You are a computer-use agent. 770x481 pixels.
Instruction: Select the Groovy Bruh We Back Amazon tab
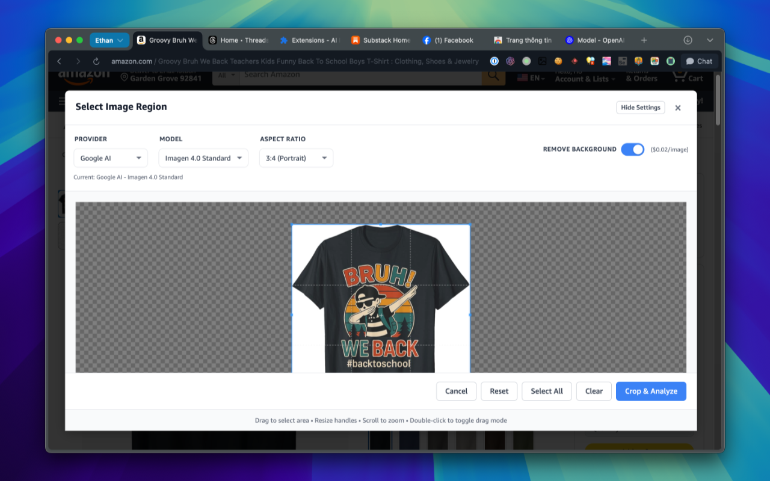pos(167,40)
